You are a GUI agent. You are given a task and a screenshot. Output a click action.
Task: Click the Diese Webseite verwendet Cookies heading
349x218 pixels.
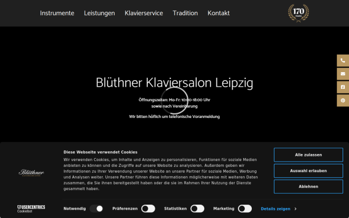[101, 152]
